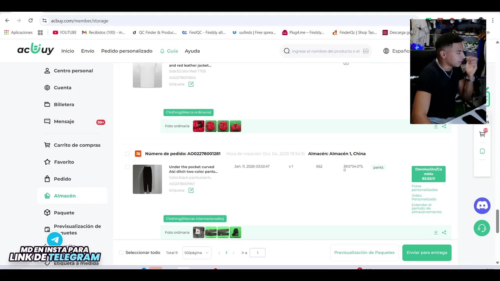Open the 50/página dropdown

196,253
